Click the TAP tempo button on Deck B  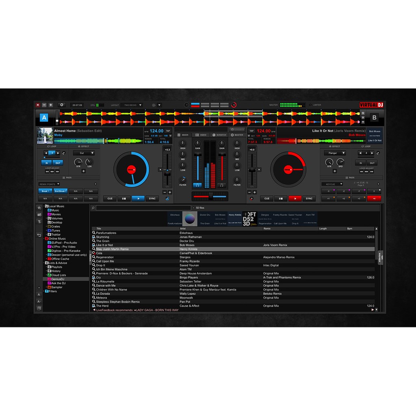click(251, 131)
